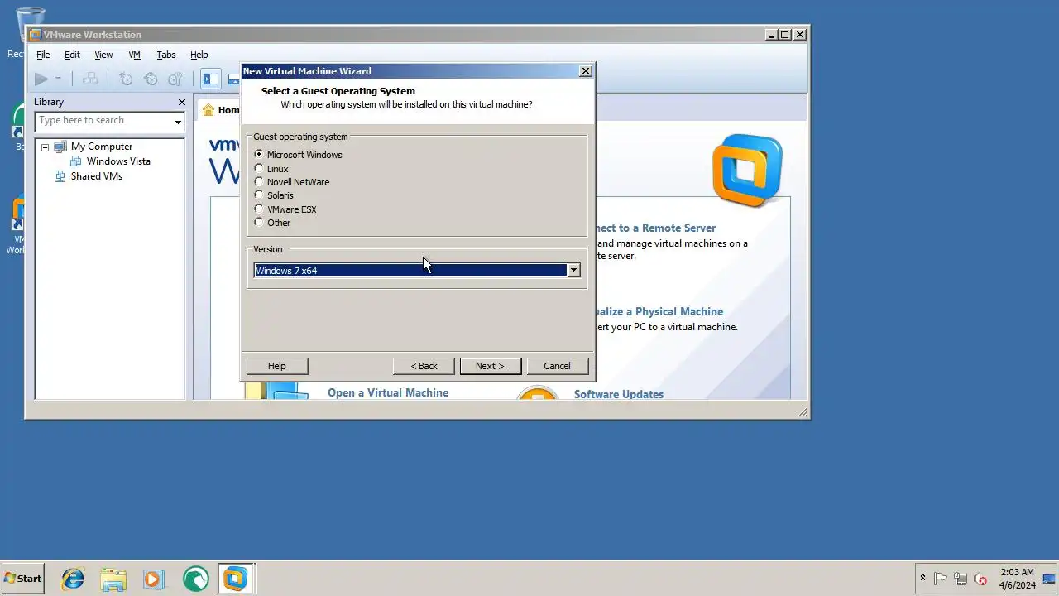1059x596 pixels.
Task: Open the power options arrow beside play
Action: 58,79
